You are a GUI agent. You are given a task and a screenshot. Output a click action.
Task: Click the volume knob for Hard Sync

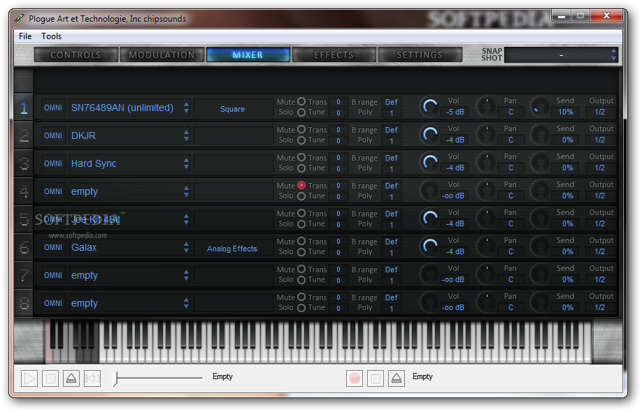click(x=430, y=163)
